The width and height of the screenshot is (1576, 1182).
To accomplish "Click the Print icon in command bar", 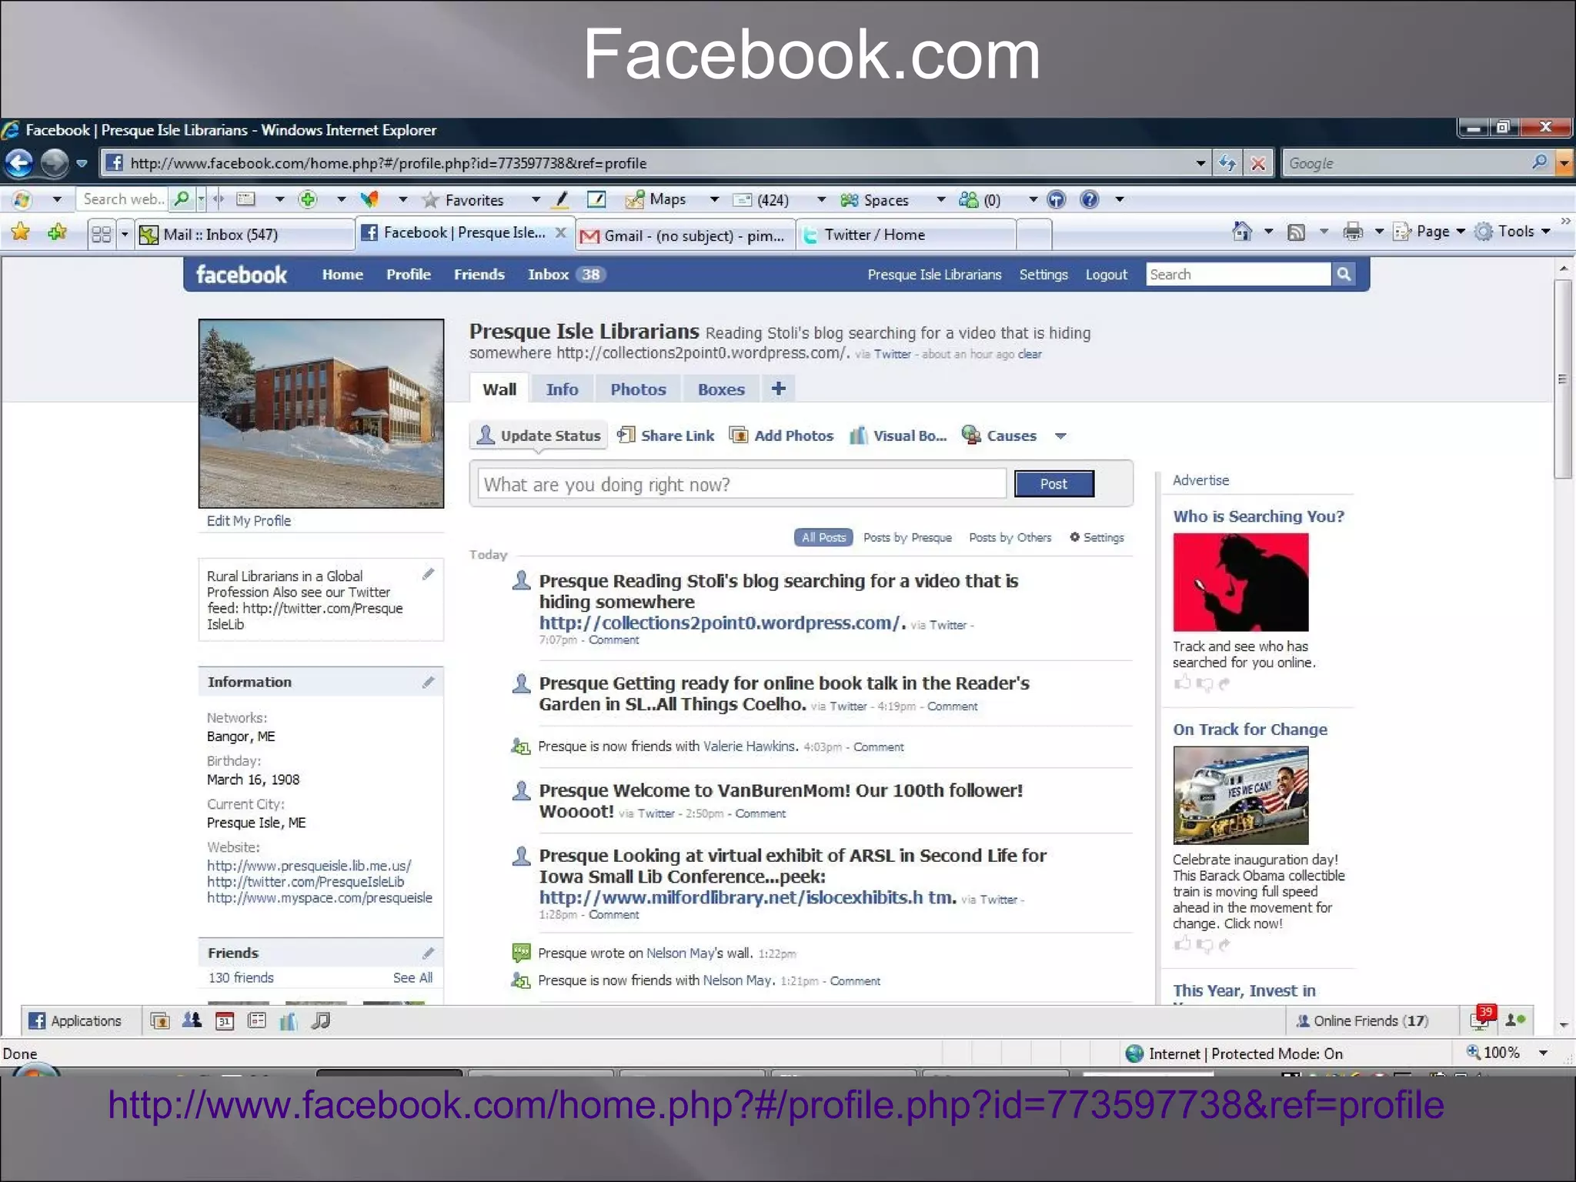I will tap(1353, 232).
